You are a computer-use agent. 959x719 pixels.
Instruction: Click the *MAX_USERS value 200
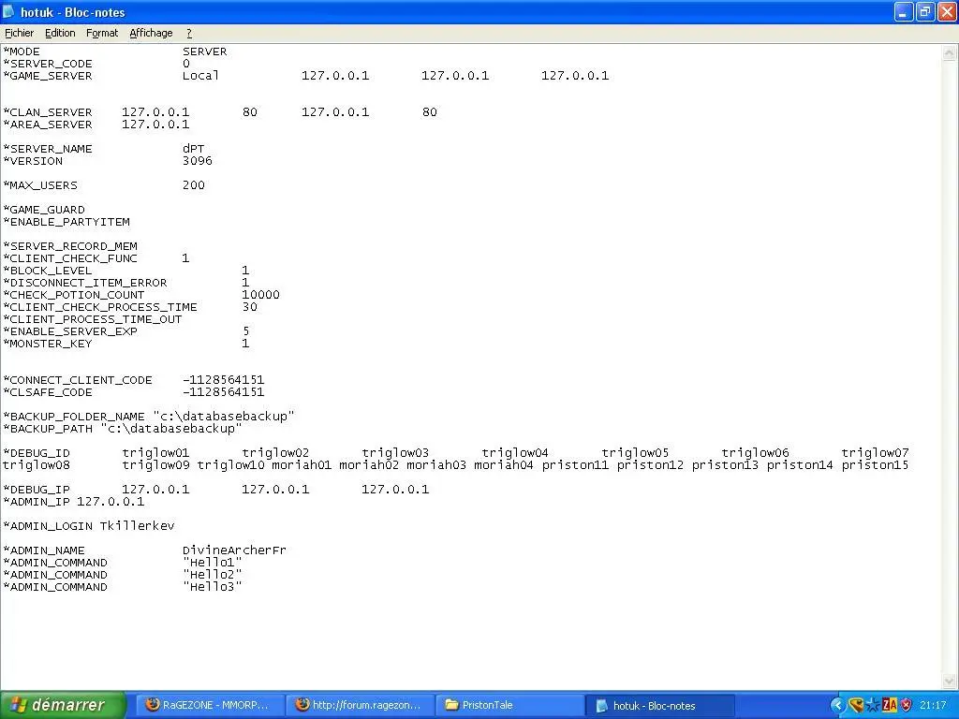tap(193, 185)
